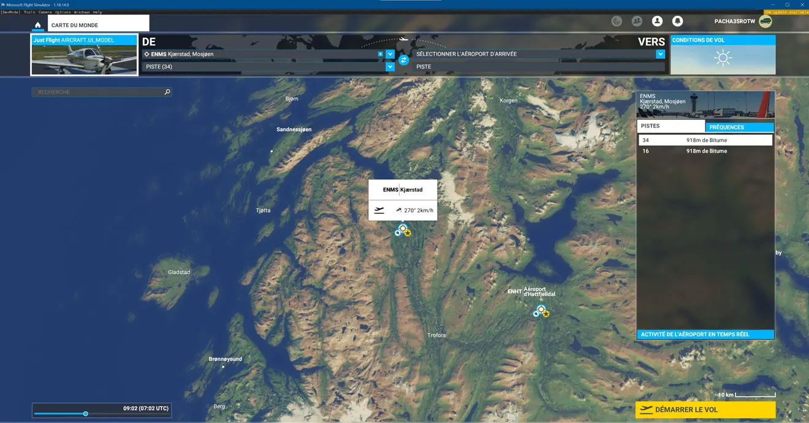Swap departure and arrival airports
The width and height of the screenshot is (809, 423).
[x=403, y=60]
